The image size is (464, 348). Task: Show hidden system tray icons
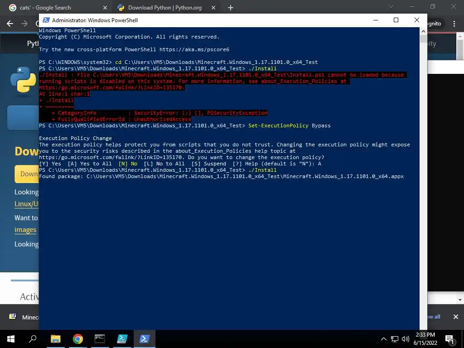(383, 339)
